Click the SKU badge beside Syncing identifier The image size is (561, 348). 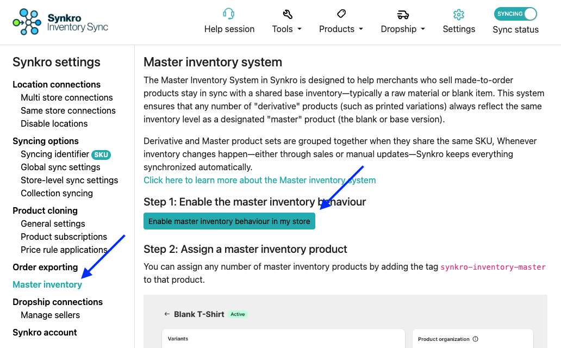point(101,154)
